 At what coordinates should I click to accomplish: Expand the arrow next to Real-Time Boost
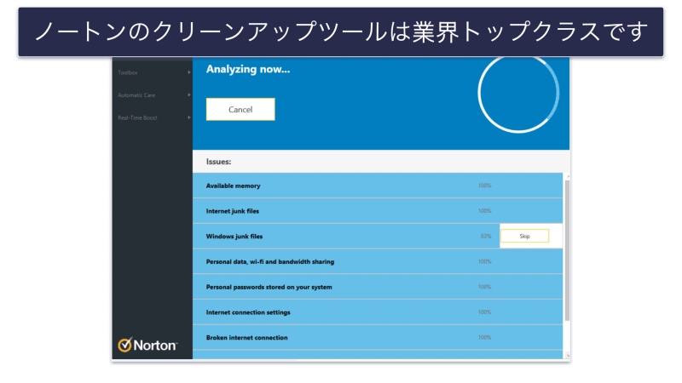coord(189,117)
